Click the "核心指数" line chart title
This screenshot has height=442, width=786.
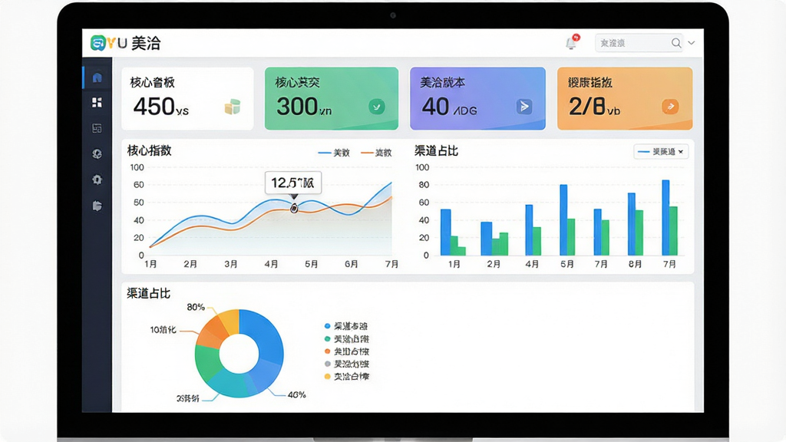(x=150, y=150)
